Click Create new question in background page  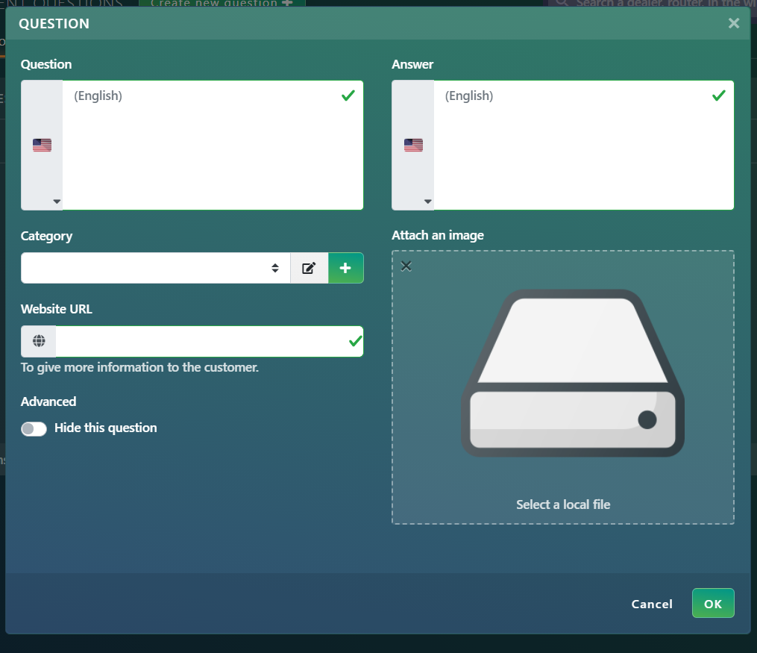coord(222,3)
